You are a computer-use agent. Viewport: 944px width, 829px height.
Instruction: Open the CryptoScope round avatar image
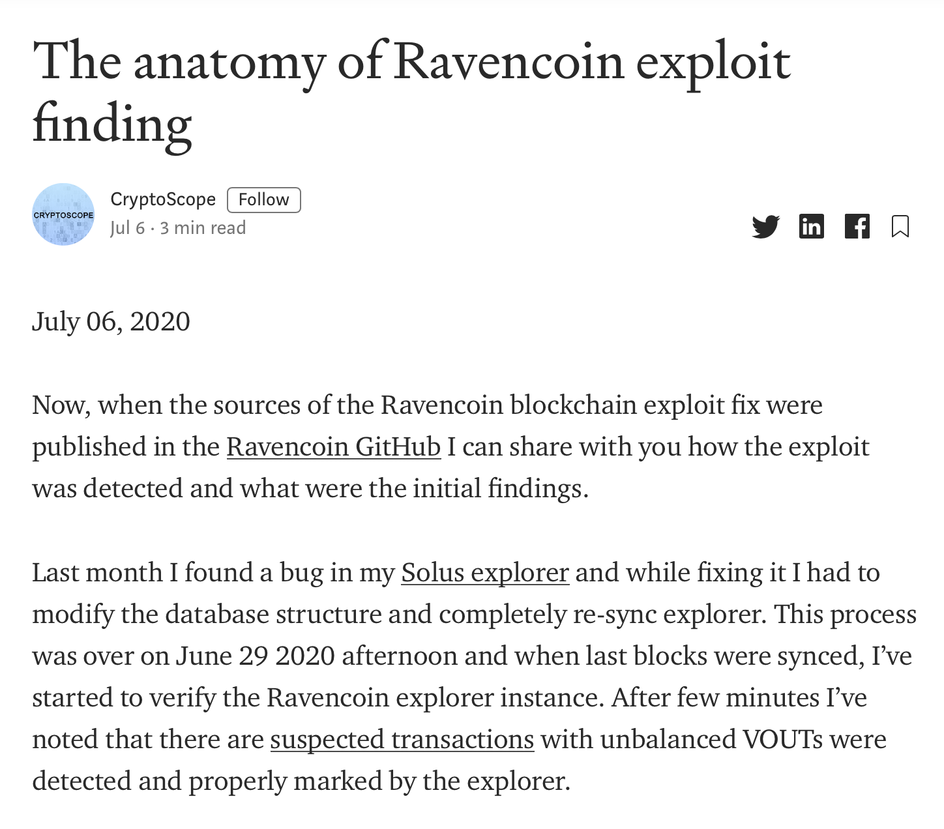point(63,214)
